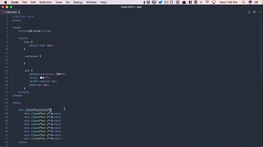This screenshot has height=147, width=263.
Task: Click the box h div line
Action: pos(42,139)
